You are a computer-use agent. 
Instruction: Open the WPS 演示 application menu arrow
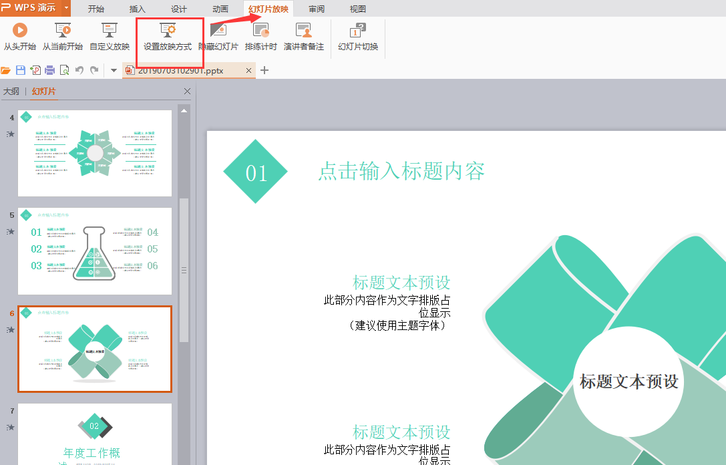coord(67,8)
